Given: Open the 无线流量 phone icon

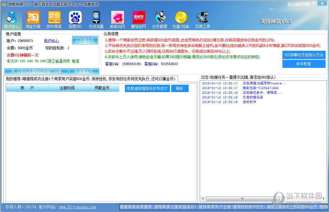Looking at the screenshot, I should (96, 20).
